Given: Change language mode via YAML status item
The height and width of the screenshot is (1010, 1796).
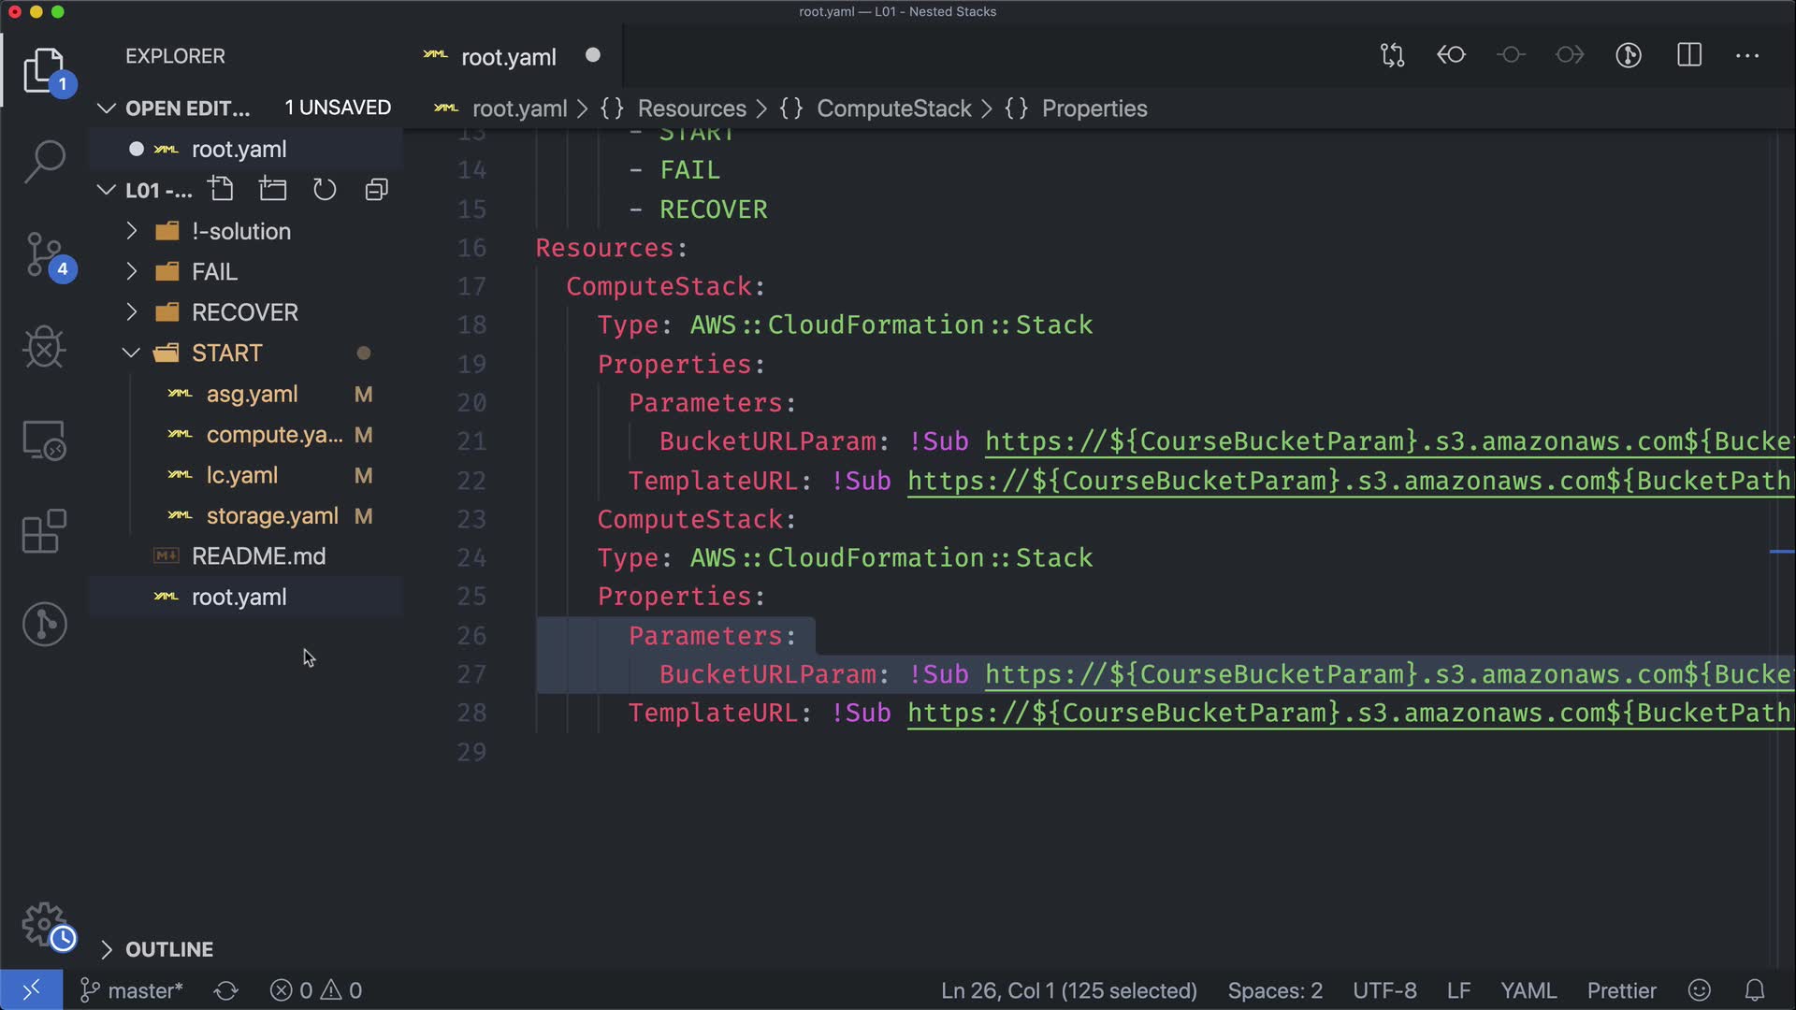Looking at the screenshot, I should [1528, 990].
